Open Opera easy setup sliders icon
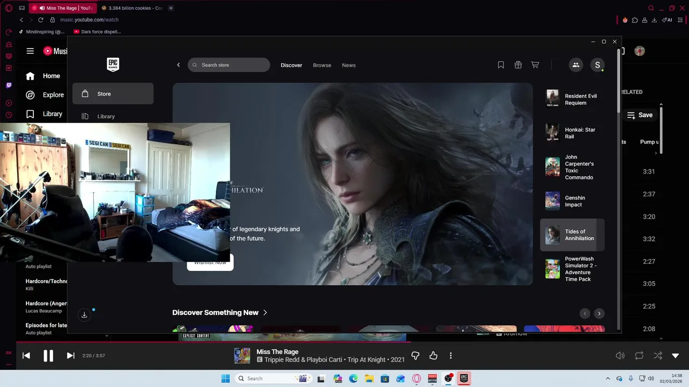The height and width of the screenshot is (387, 689). coord(680,20)
